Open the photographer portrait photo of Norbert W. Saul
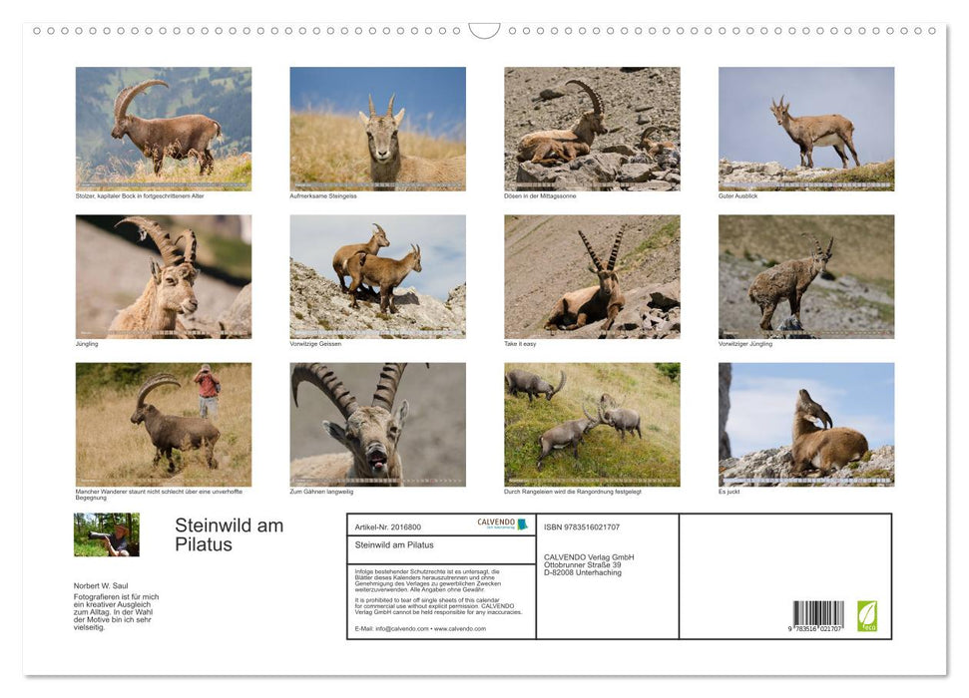This screenshot has width=969, height=698. (x=106, y=536)
